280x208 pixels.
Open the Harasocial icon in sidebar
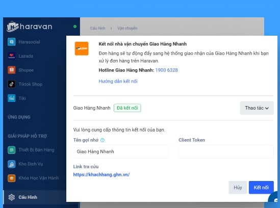tap(12, 42)
